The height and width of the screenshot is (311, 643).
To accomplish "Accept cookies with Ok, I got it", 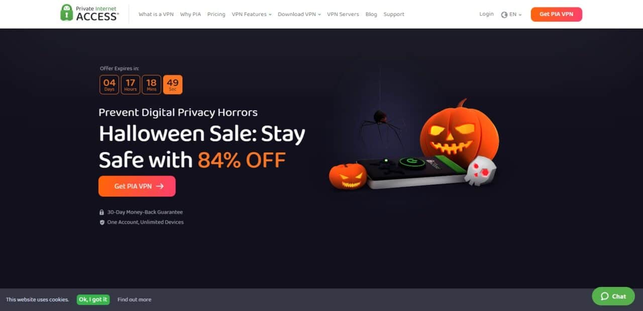I will (x=93, y=299).
